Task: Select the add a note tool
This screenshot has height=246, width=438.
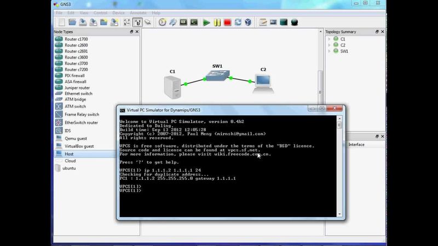Action: (263, 22)
